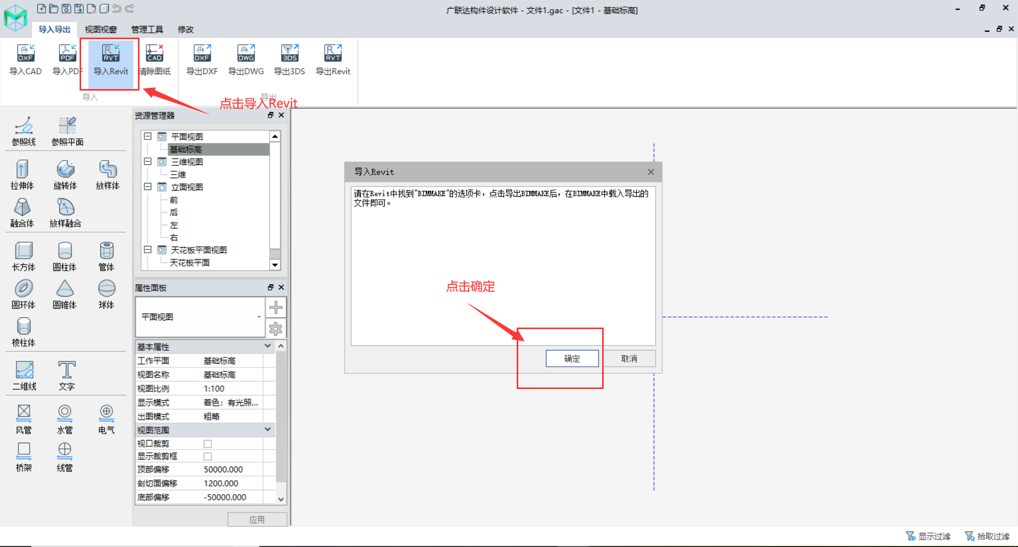Click the 应用 apply button
1018x547 pixels.
(x=257, y=519)
